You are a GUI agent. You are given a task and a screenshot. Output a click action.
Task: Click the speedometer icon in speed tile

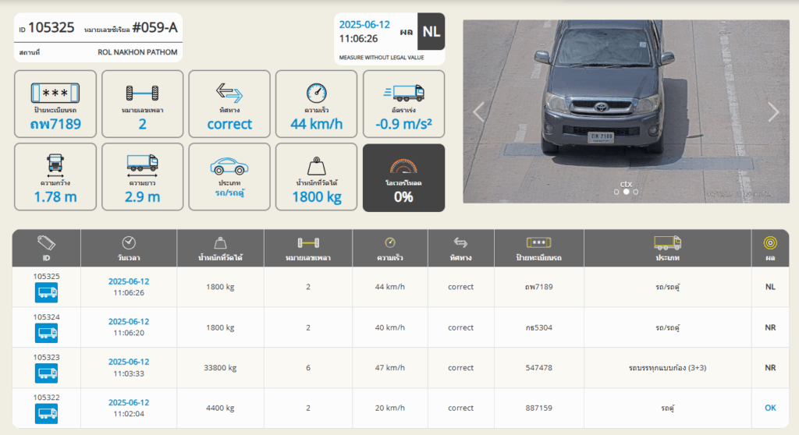(316, 93)
